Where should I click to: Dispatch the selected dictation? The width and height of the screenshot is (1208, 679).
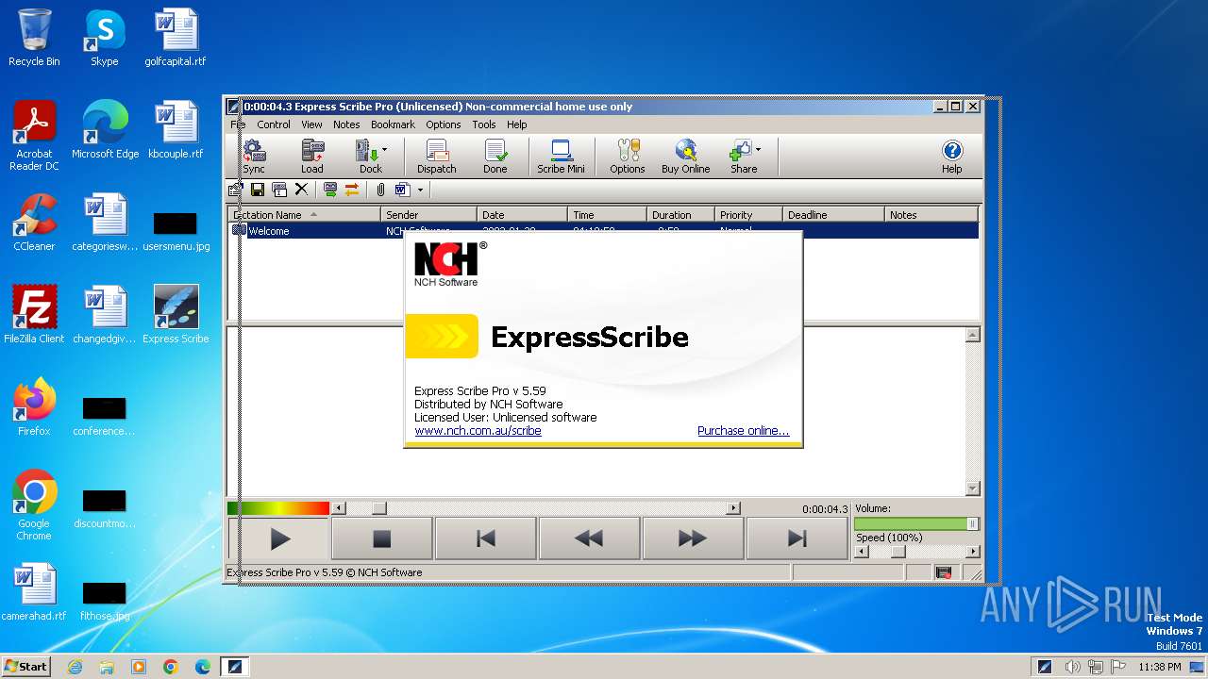437,157
